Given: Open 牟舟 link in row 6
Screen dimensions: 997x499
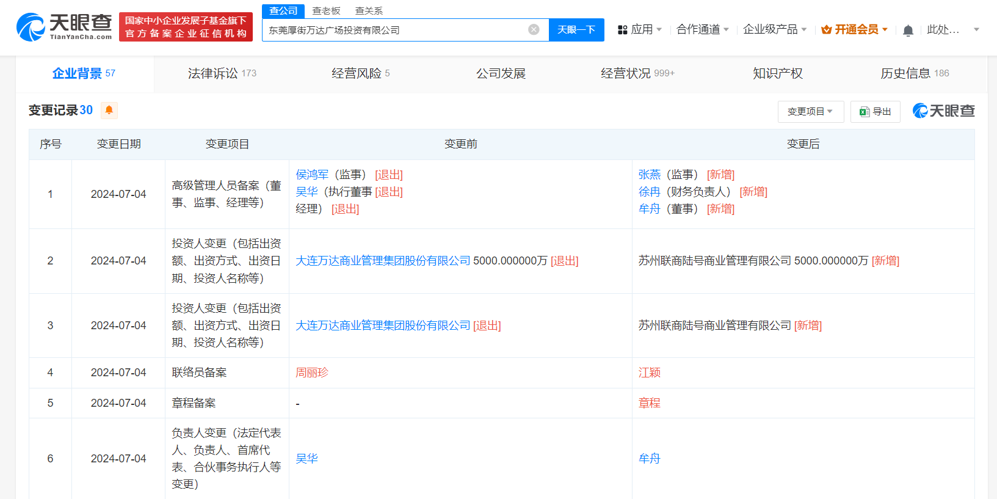Looking at the screenshot, I should (650, 459).
